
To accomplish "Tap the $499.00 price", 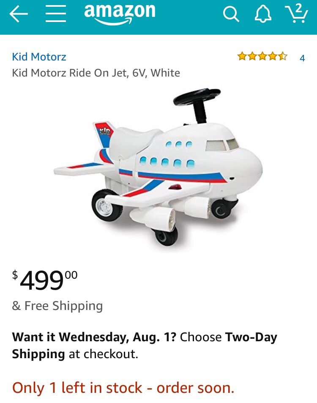I will tap(45, 280).
